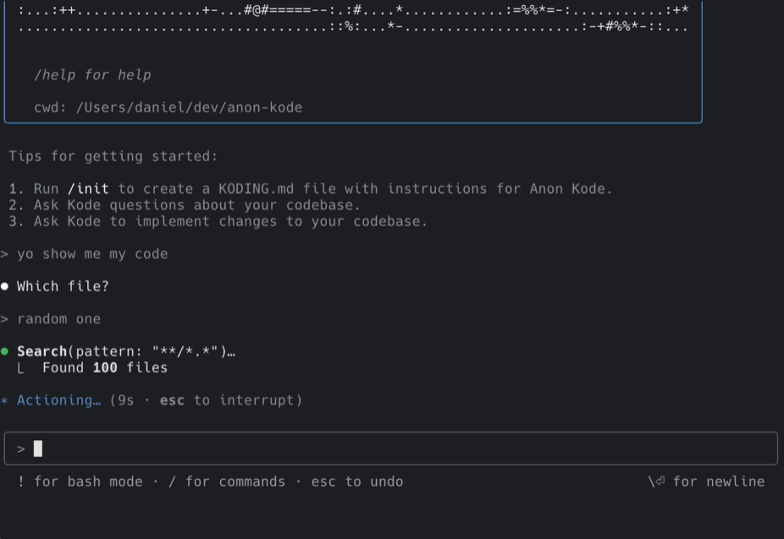Click the white bullet beside 'Which file?'

pos(4,286)
